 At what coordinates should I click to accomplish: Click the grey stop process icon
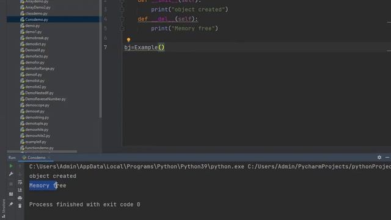point(11,184)
